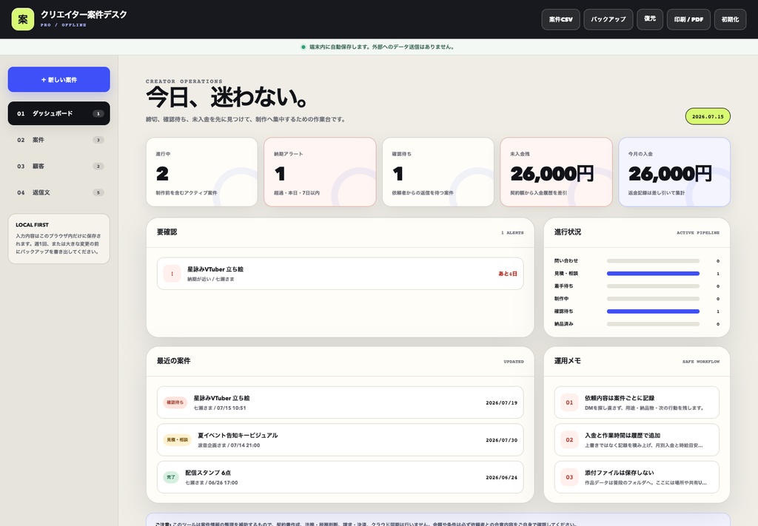Viewport: 758px width, 526px height.
Task: Click the green 完了 status tag
Action: pos(171,476)
